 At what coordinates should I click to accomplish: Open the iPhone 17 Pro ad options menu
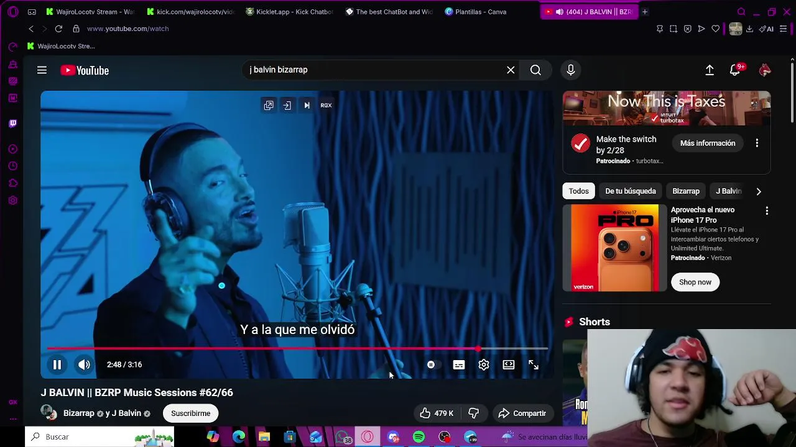767,211
